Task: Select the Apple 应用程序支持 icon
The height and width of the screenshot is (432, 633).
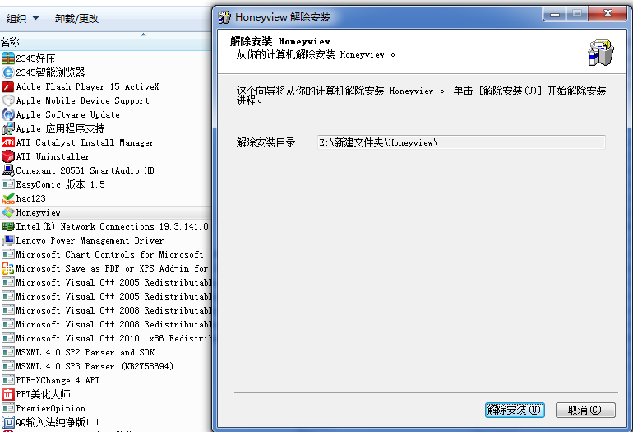Action: (7, 128)
